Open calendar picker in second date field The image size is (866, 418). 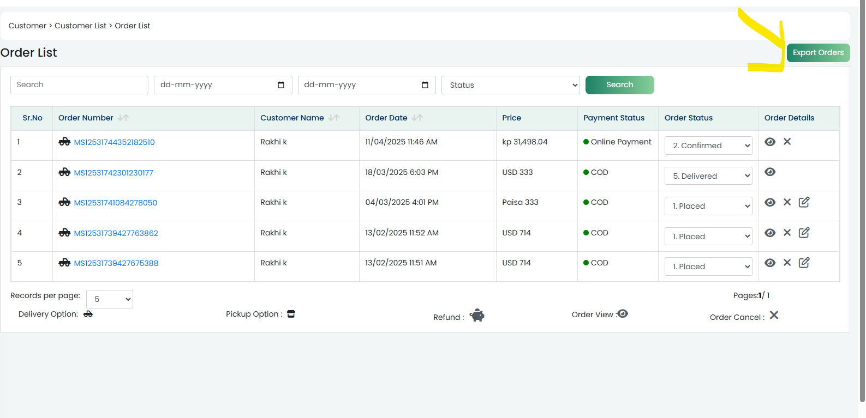tap(425, 85)
